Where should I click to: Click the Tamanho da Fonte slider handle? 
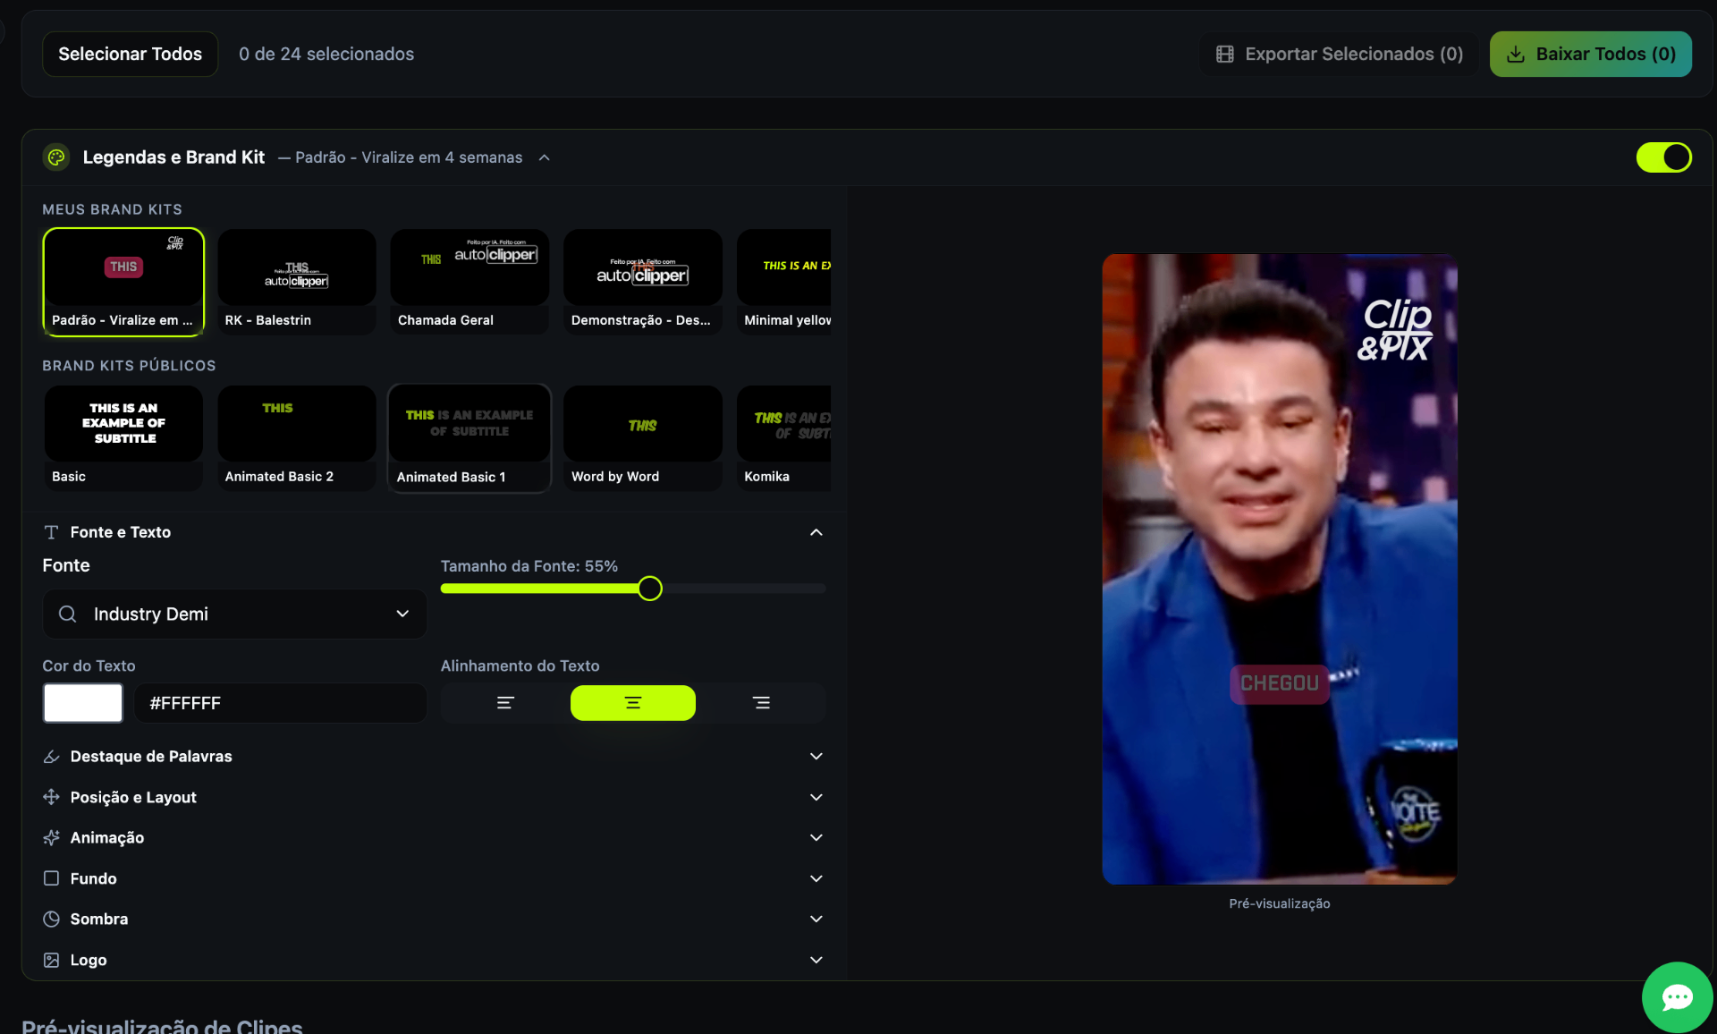point(650,589)
